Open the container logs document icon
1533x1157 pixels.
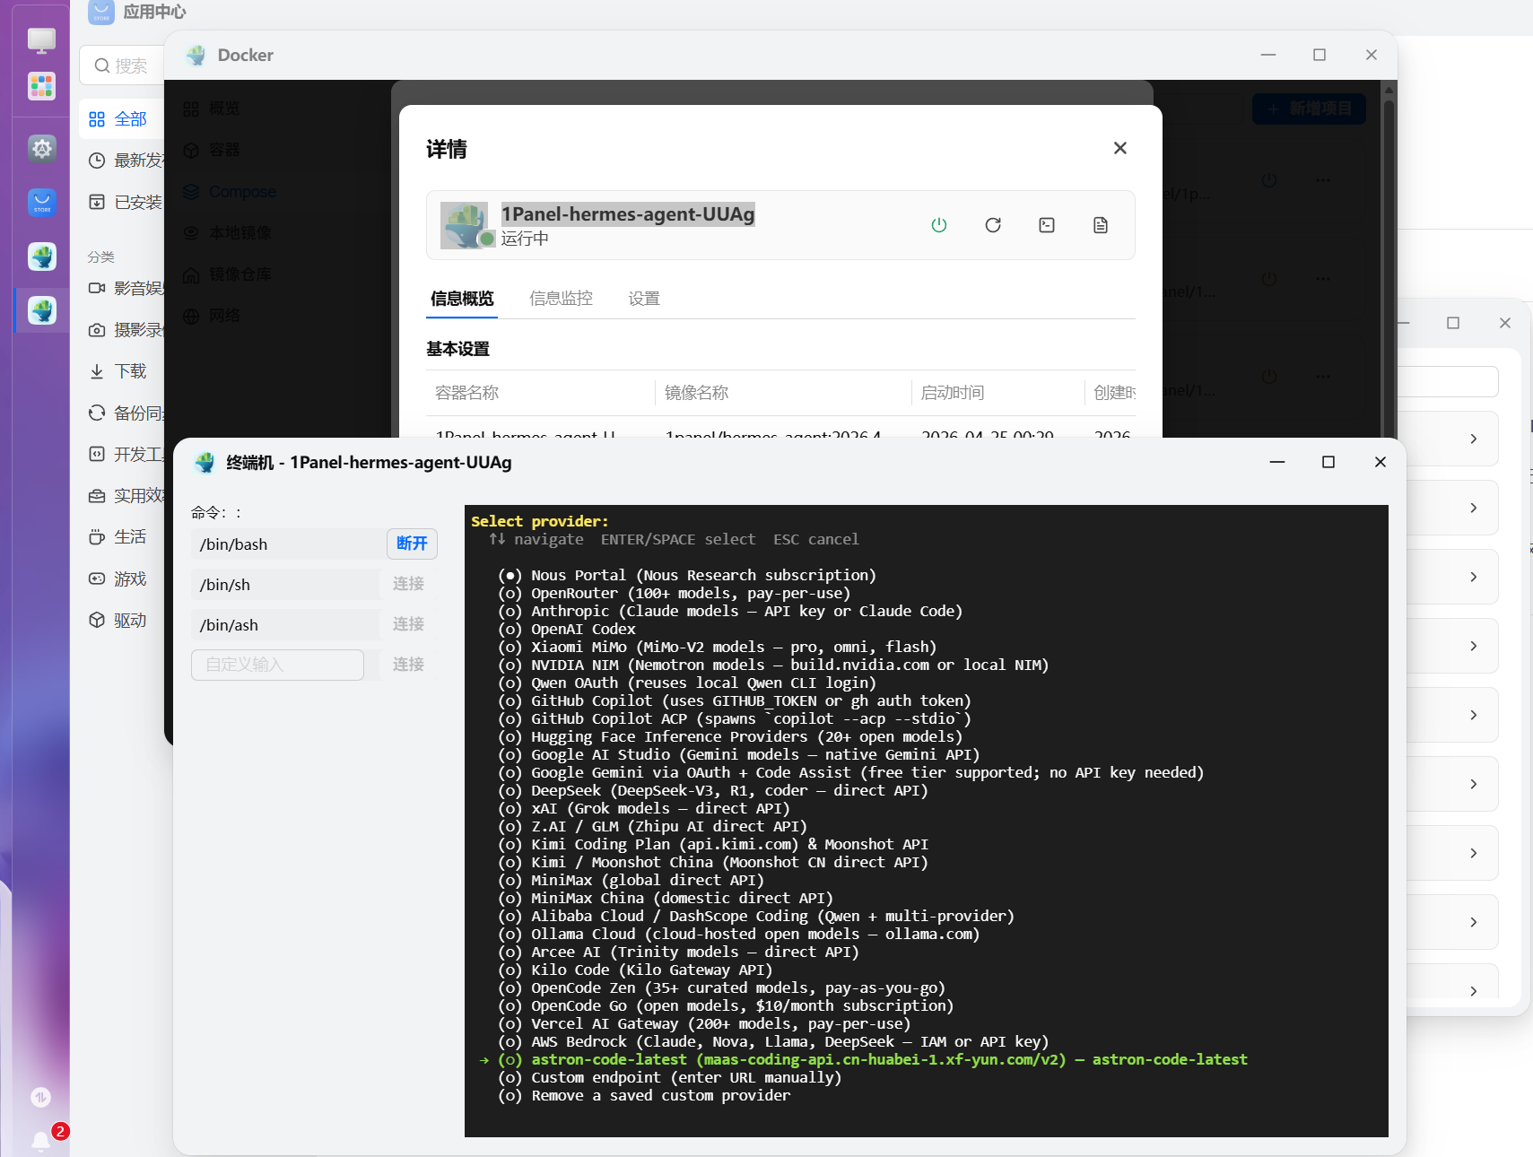1101,225
